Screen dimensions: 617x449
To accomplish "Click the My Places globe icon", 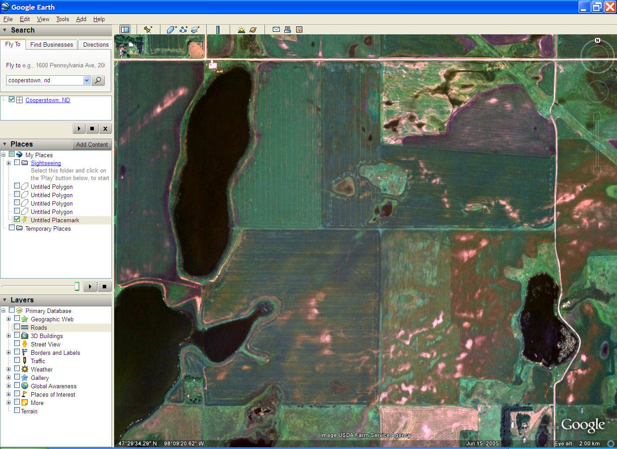I will tap(19, 155).
